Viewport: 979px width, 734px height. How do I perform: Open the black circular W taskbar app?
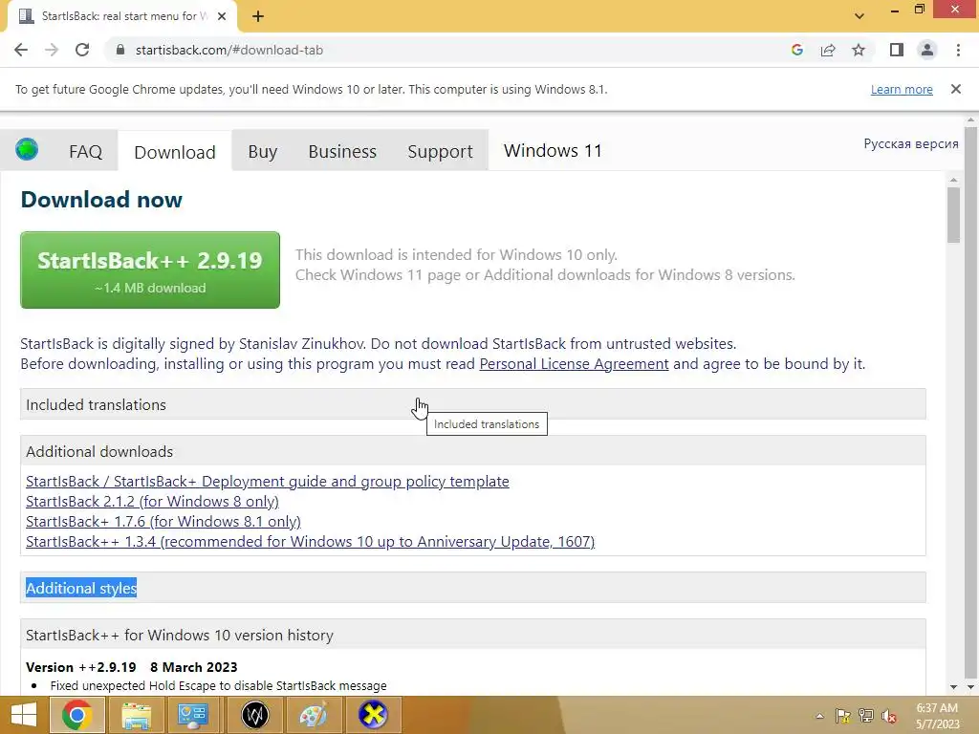click(254, 715)
